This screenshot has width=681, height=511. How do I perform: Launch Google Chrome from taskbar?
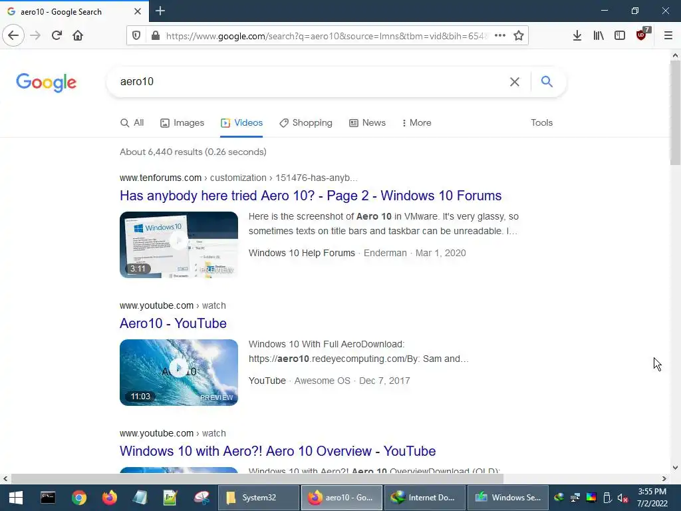click(79, 498)
